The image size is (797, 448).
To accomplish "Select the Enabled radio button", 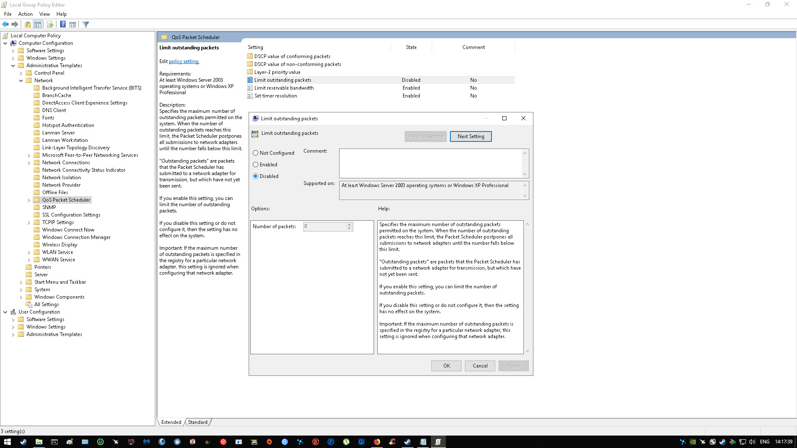I will point(256,164).
